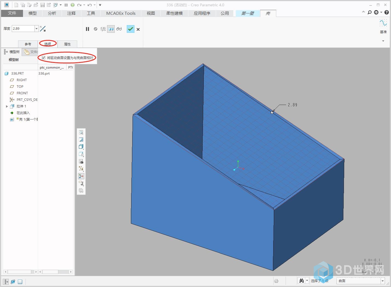Click the Redo arrow icon

tap(79, 5)
